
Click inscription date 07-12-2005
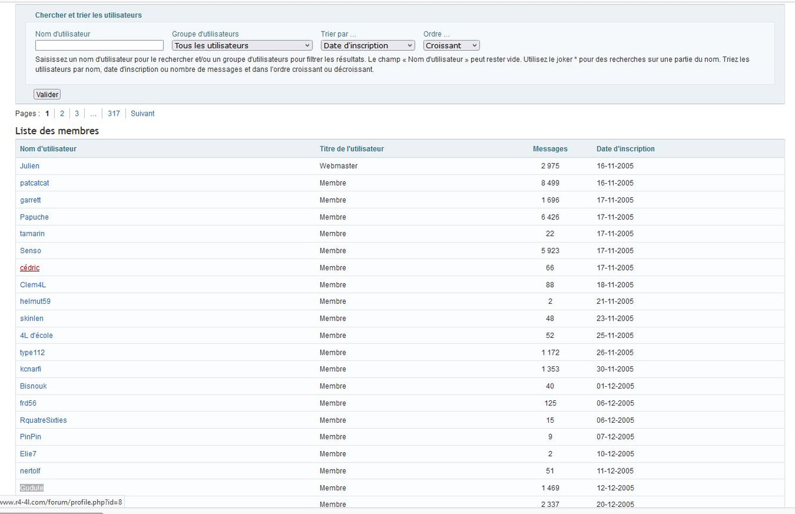pyautogui.click(x=615, y=437)
